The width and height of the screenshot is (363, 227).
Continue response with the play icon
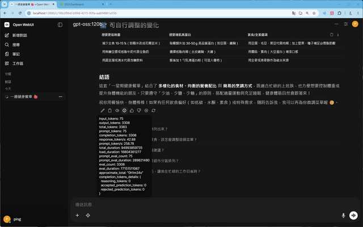pos(146,111)
